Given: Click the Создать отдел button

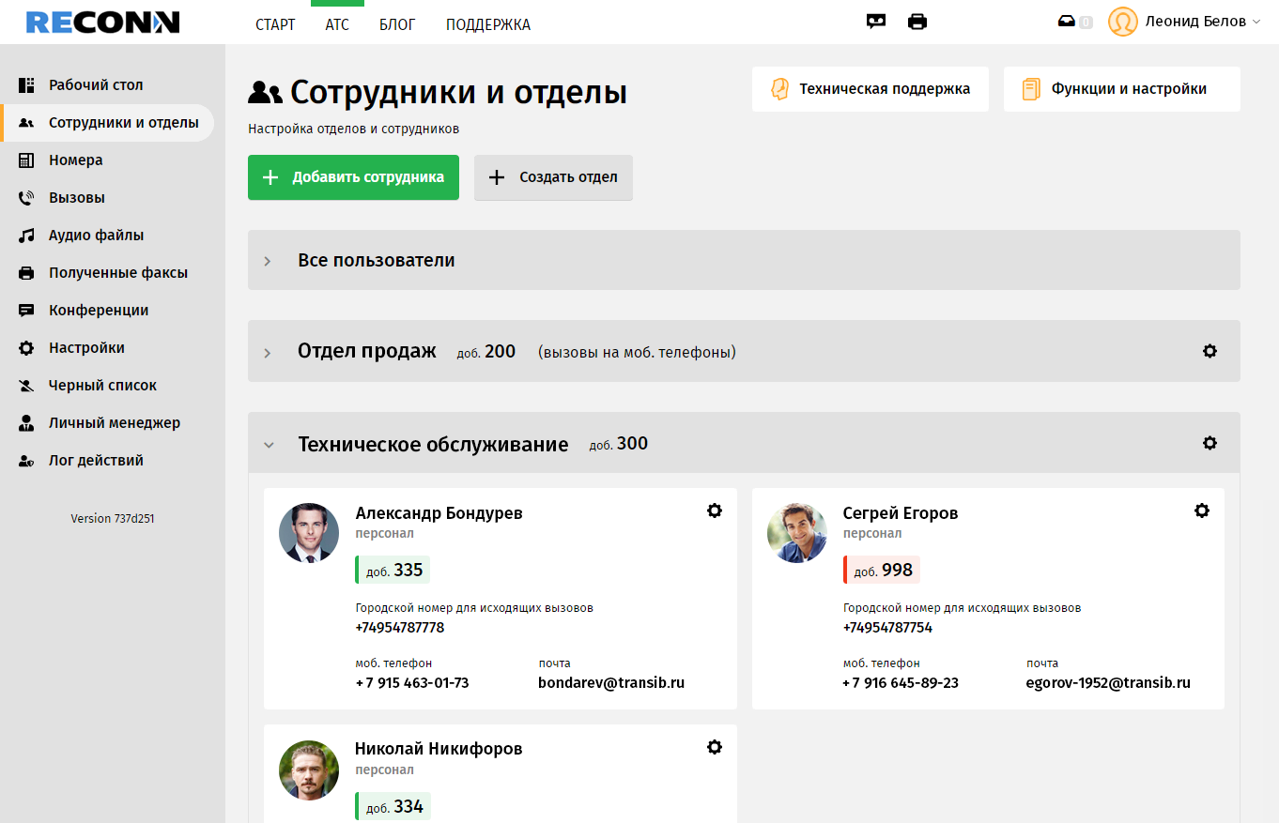Looking at the screenshot, I should 553,177.
